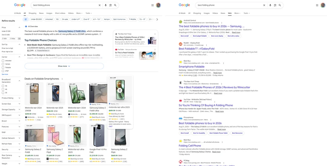
Task: Switch to AI Mode on the All results page
Action: 18,13
